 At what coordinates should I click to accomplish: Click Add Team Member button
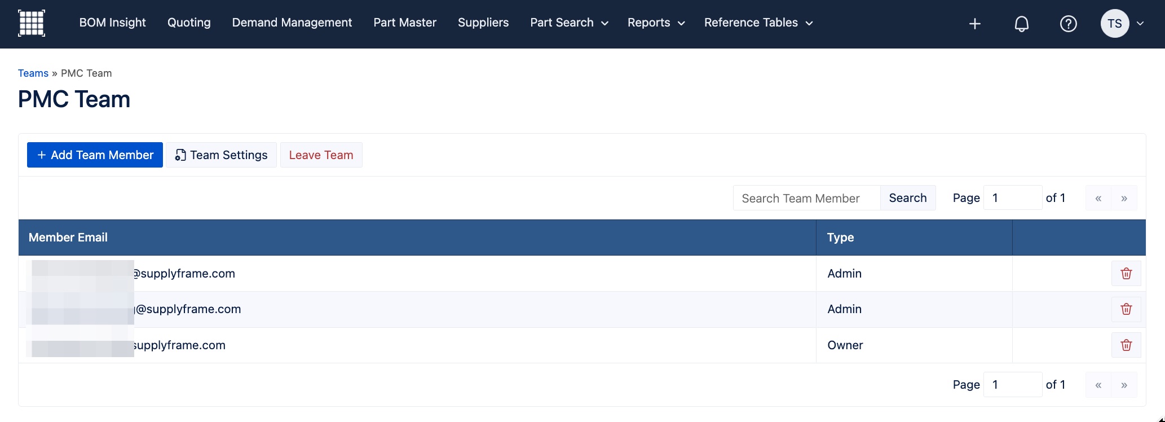click(95, 155)
